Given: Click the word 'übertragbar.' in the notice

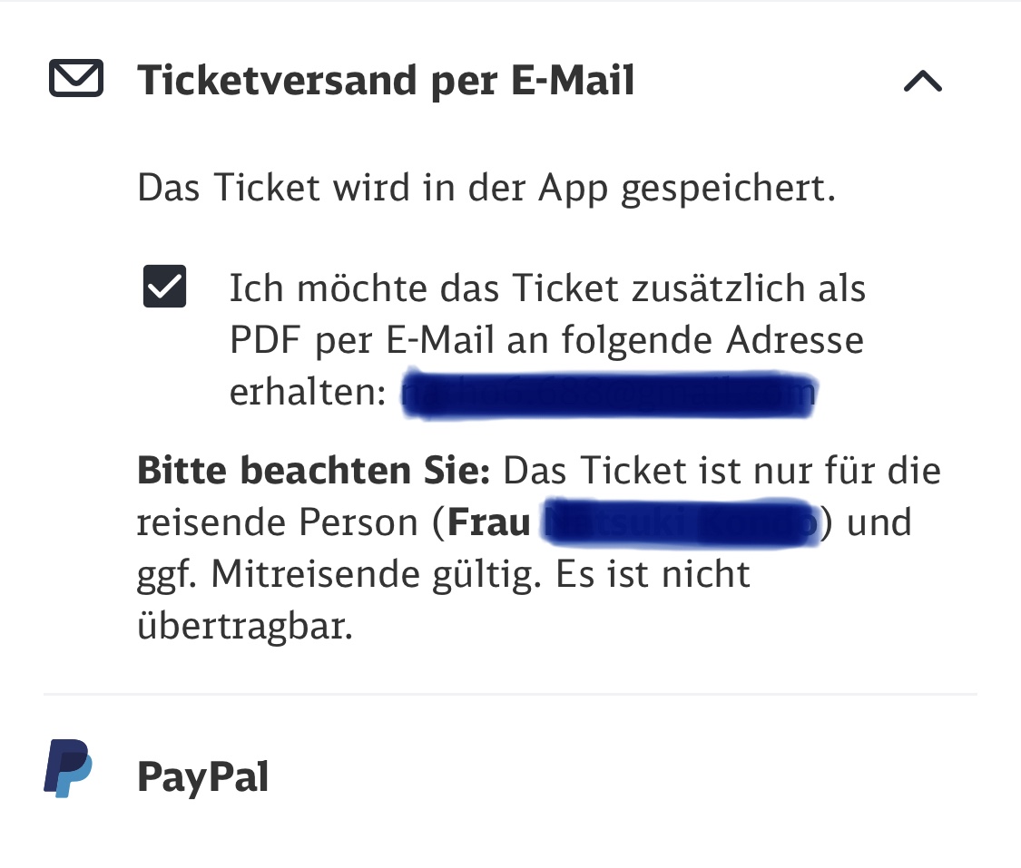Looking at the screenshot, I should click(245, 626).
